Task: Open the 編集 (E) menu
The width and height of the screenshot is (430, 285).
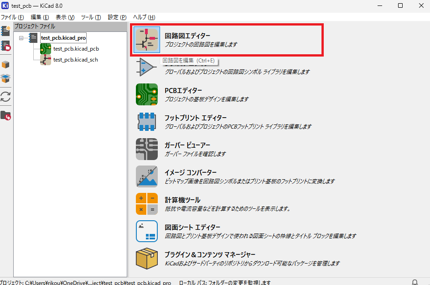Action: click(x=40, y=17)
